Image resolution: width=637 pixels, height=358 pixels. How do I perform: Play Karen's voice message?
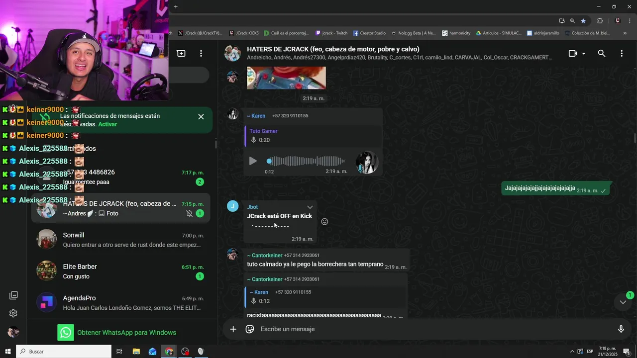pyautogui.click(x=253, y=161)
